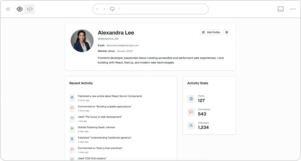This screenshot has height=161, width=301.
Task: Click the Followers people icon
Action: click(x=191, y=125)
